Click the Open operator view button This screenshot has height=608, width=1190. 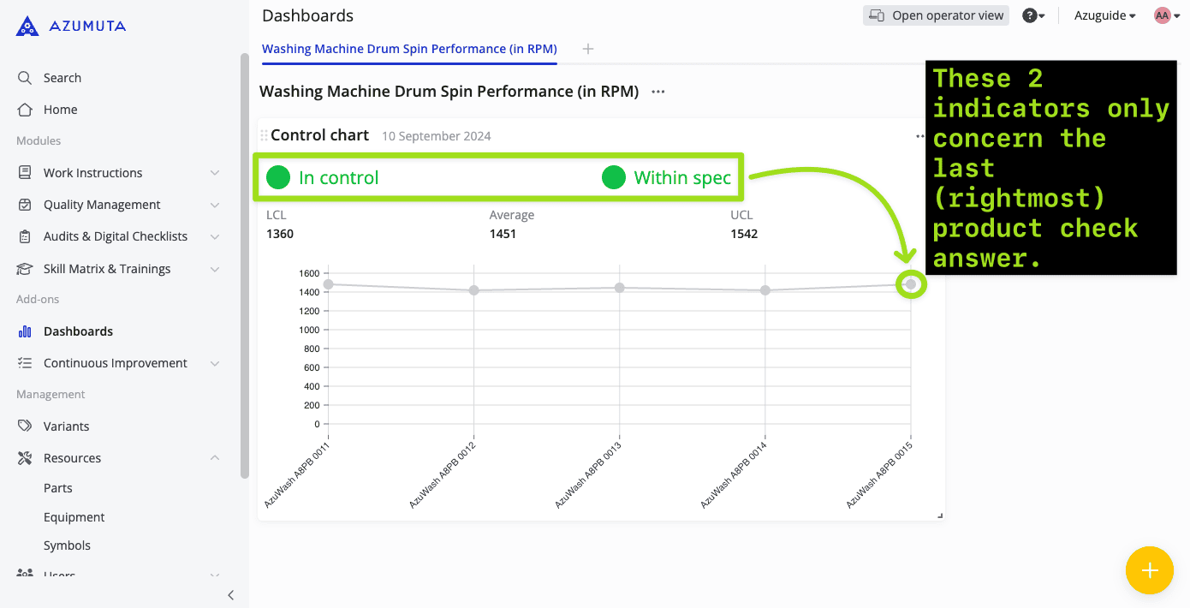pos(935,15)
